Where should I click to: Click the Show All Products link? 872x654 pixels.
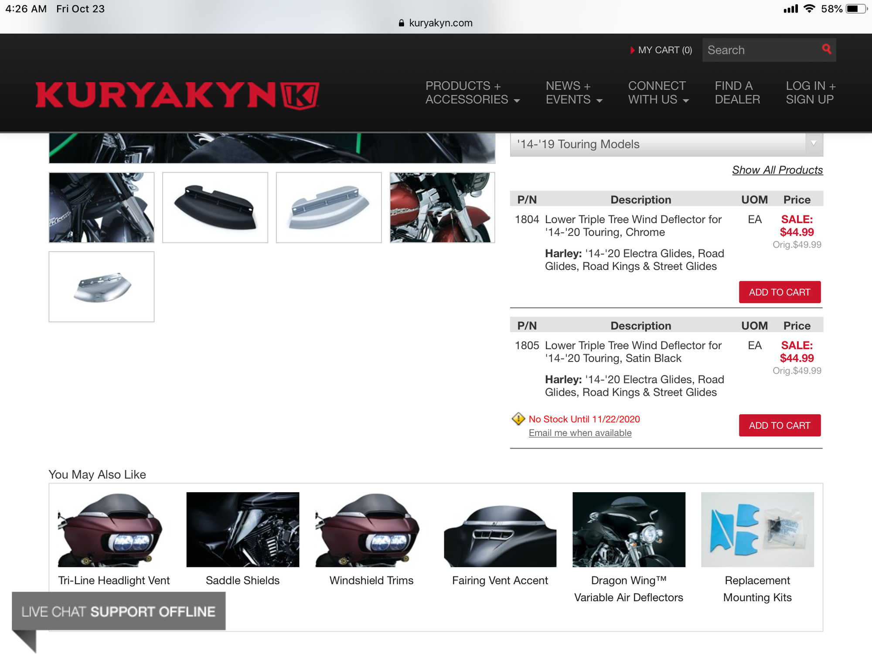point(777,170)
